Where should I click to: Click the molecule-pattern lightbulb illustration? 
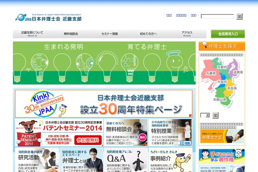click(130, 68)
